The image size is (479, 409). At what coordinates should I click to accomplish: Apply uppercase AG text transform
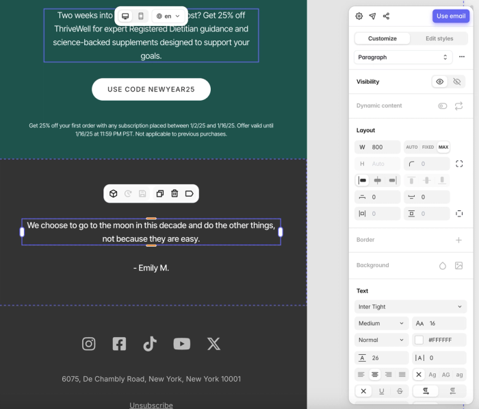[445, 375]
